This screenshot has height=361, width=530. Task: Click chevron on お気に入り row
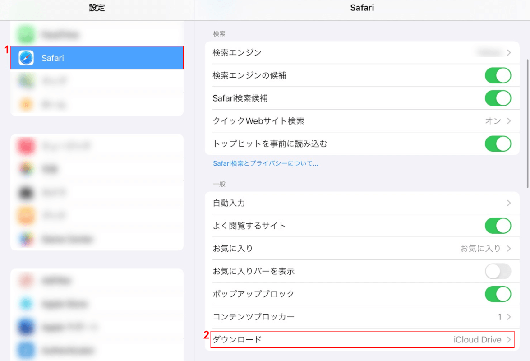pyautogui.click(x=509, y=249)
